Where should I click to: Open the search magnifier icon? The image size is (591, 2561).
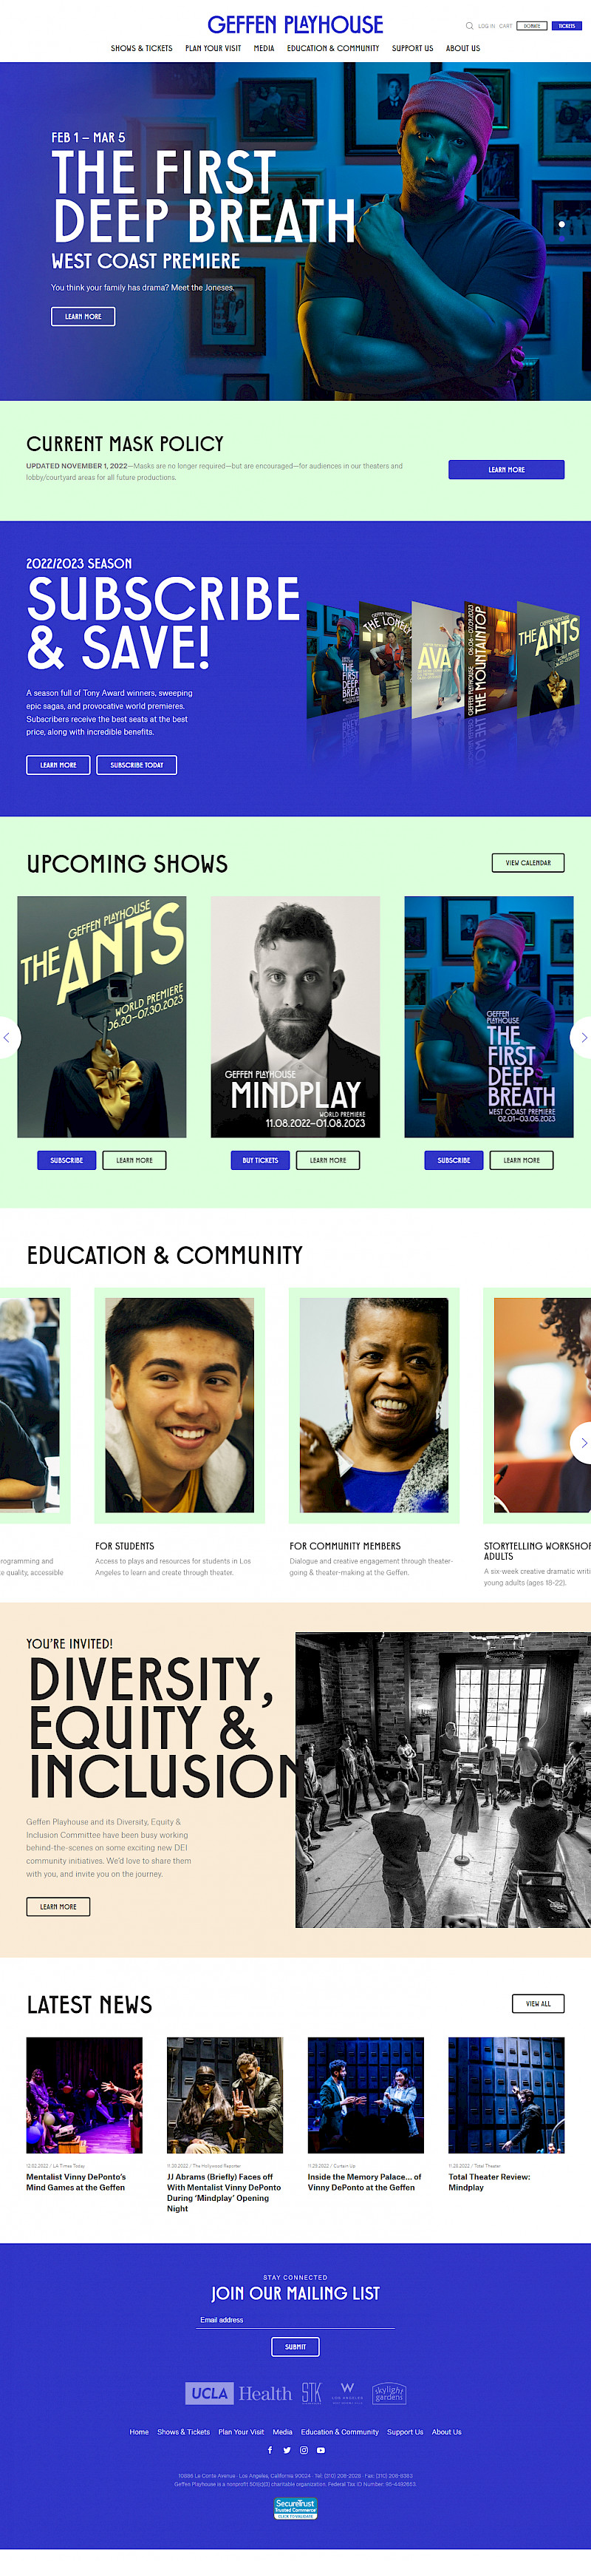[470, 26]
